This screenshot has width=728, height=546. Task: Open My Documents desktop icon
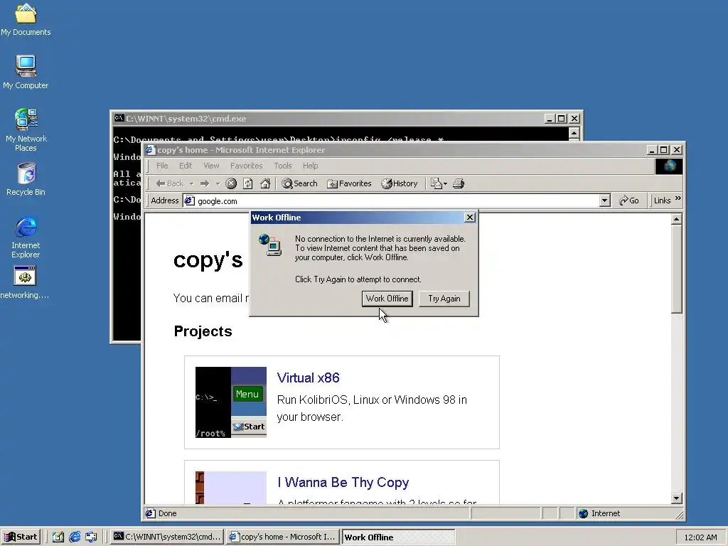coord(26,19)
